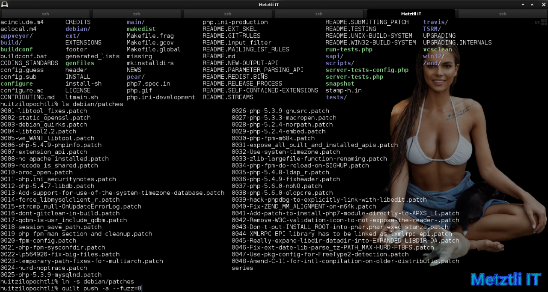Click 0040-Fix-ZEND_MM_ALIGNMENT-on-m64k.patch

[304, 207]
